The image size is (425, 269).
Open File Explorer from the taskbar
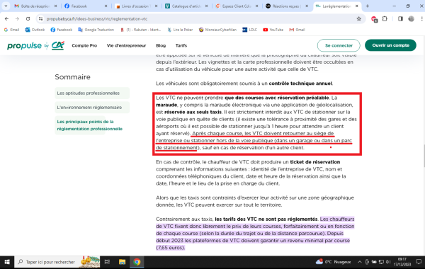pyautogui.click(x=123, y=262)
